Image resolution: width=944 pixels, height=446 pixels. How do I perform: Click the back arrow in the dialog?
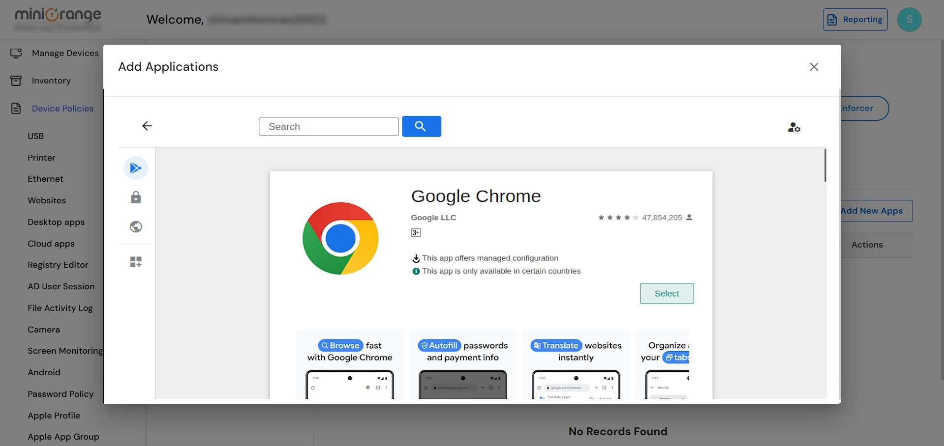(147, 126)
